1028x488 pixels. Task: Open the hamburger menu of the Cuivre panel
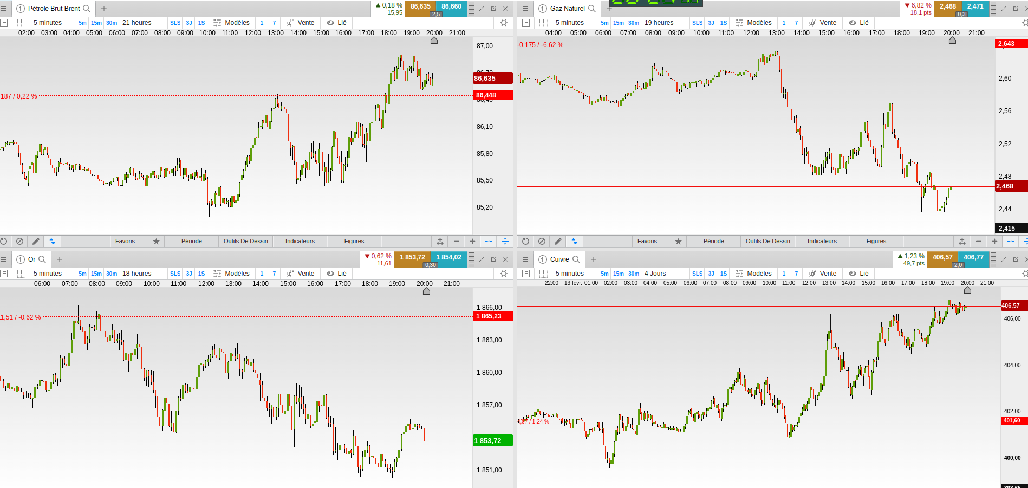(x=525, y=259)
